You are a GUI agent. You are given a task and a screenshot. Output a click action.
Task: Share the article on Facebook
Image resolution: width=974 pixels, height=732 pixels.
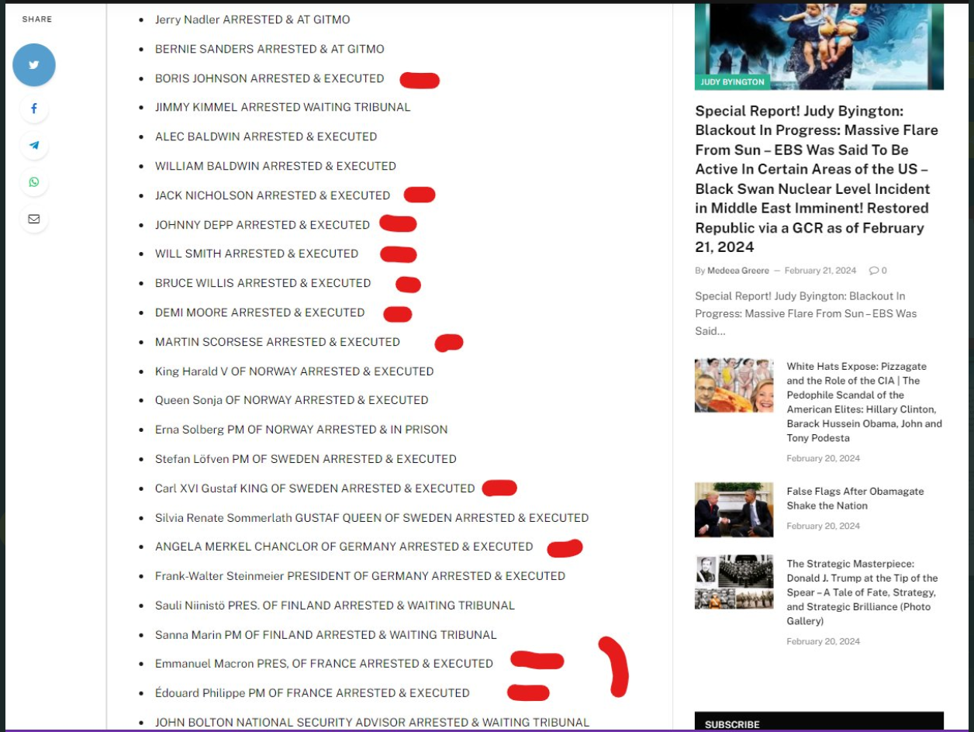(x=34, y=109)
